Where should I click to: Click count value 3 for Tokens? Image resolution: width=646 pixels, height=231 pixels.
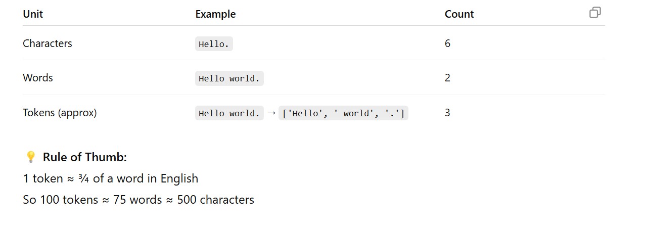tap(447, 113)
